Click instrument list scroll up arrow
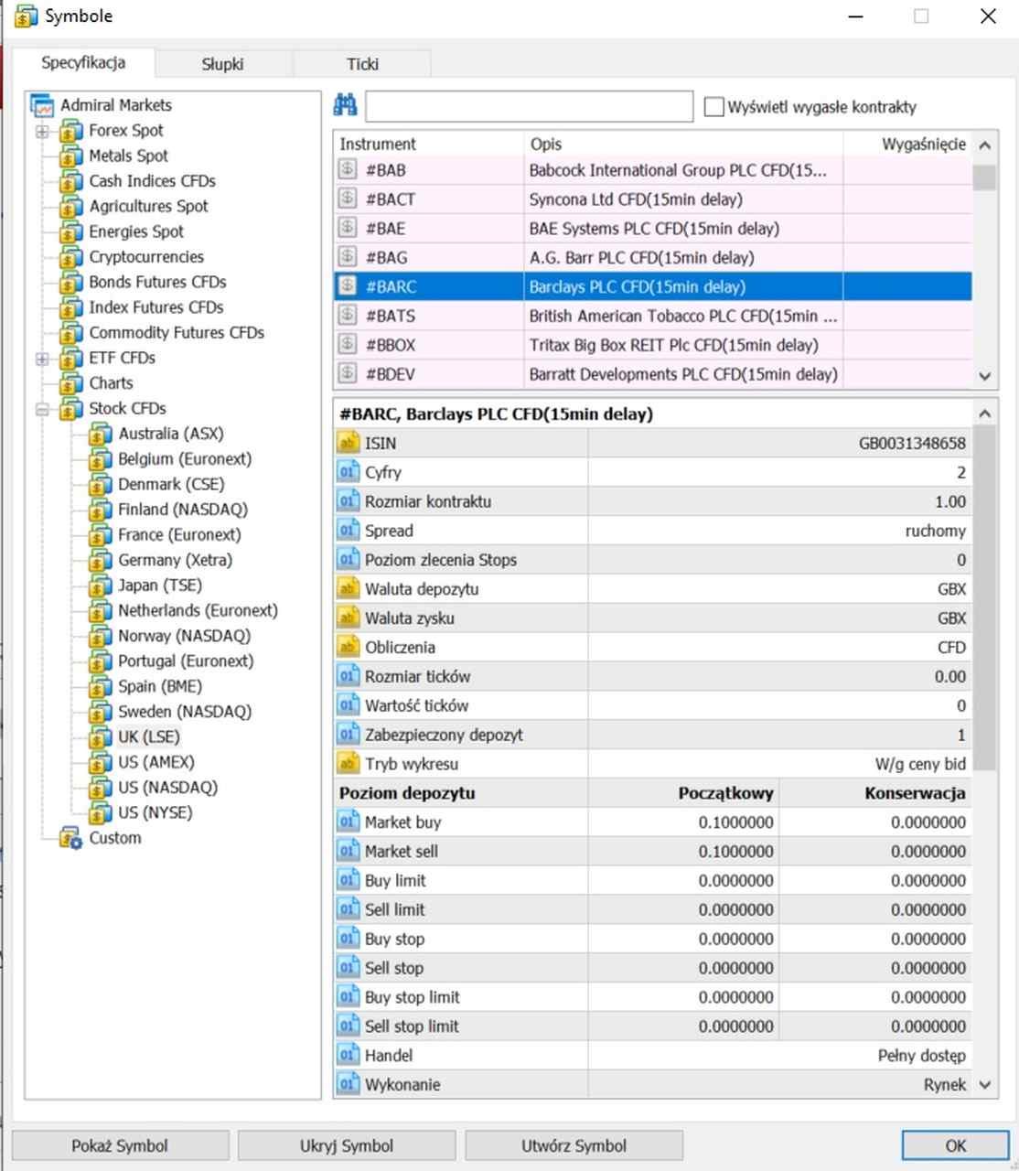 pos(984,145)
